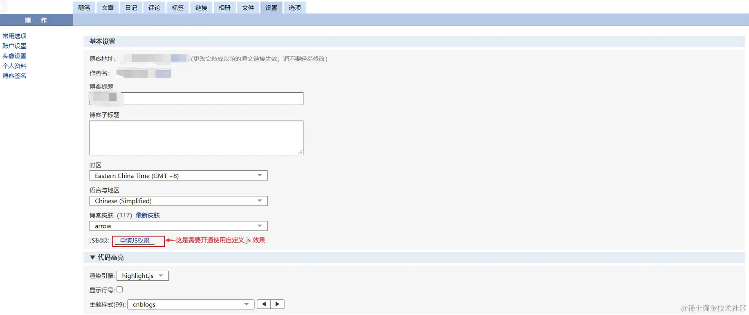Screen dimensions: 749x315
Task: Open 个人资料 sidebar link
Action: pos(14,66)
